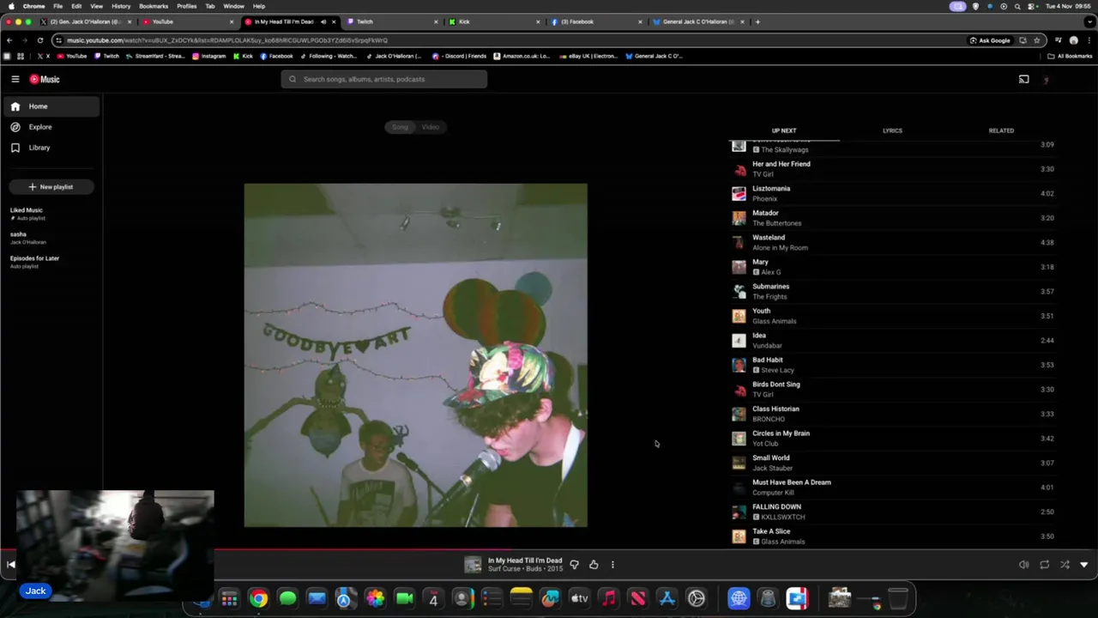Open Explore in the sidebar
Screen dimensions: 1098x618
(50, 127)
